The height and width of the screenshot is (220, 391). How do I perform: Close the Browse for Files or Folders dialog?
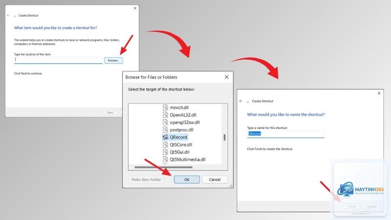[226, 77]
